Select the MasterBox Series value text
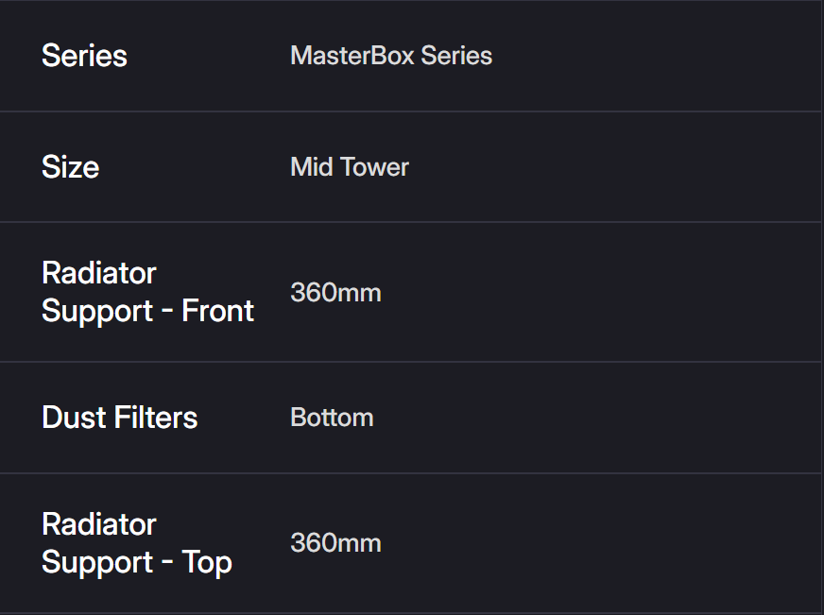824x615 pixels. (x=391, y=56)
